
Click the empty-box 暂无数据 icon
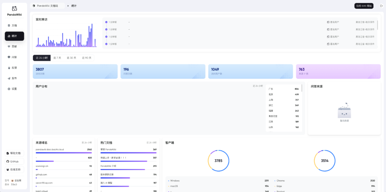(345, 110)
